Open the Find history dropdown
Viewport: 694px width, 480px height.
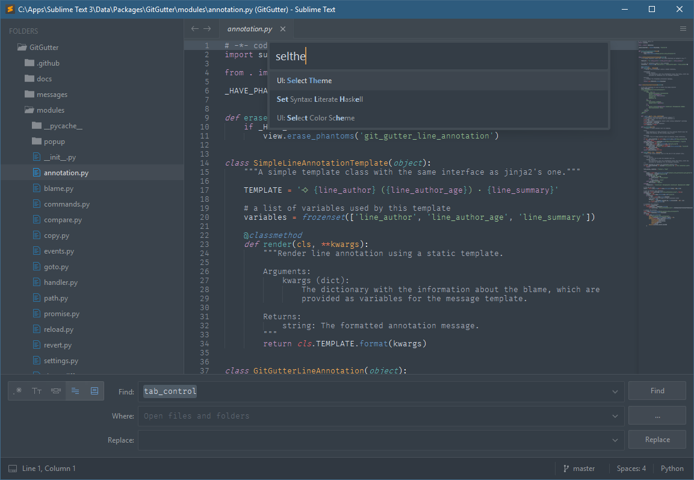615,391
